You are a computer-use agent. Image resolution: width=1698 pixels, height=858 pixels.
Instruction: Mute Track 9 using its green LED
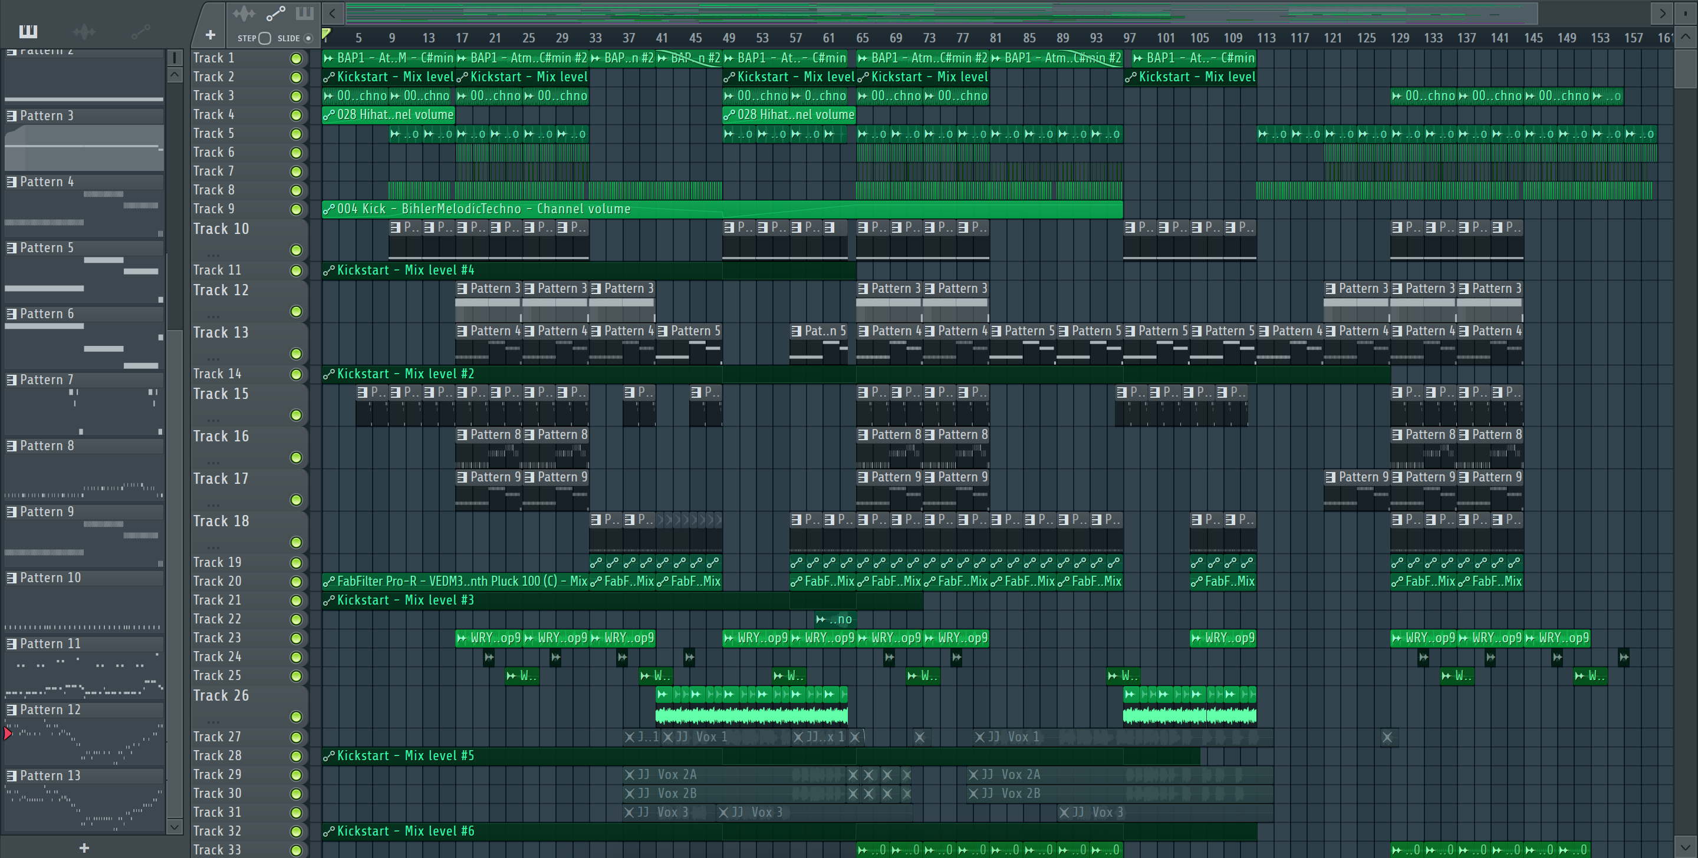pos(296,210)
